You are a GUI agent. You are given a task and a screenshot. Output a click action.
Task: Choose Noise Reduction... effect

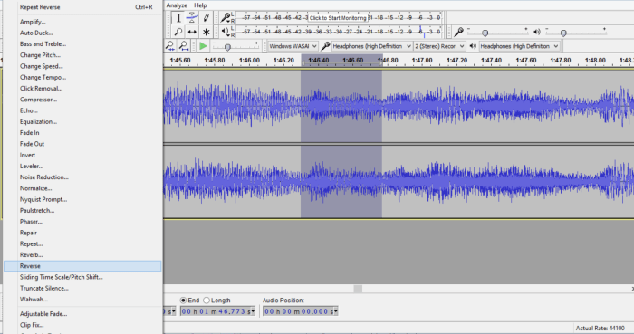pyautogui.click(x=82, y=177)
